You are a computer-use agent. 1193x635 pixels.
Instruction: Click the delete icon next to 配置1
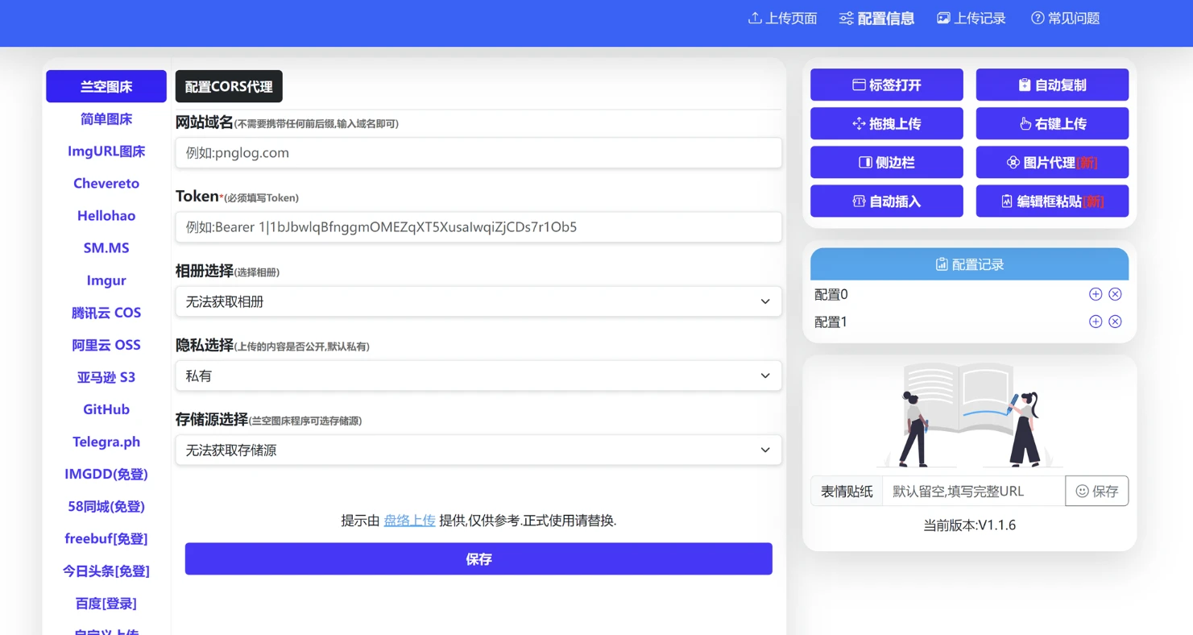coord(1115,322)
